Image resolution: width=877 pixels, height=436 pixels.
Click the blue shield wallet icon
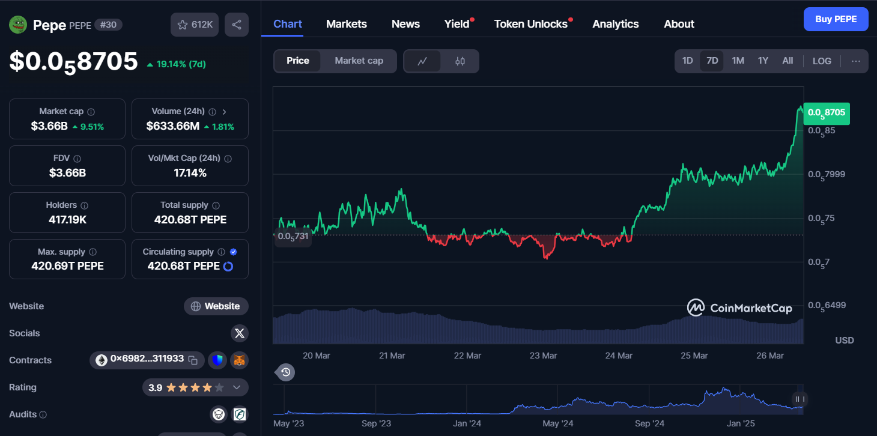[217, 360]
